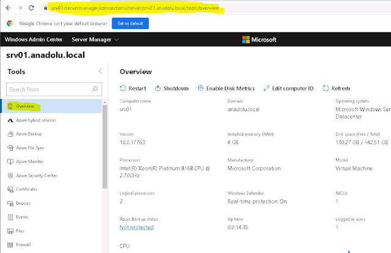Open the Not protected backup link

pos(137,227)
